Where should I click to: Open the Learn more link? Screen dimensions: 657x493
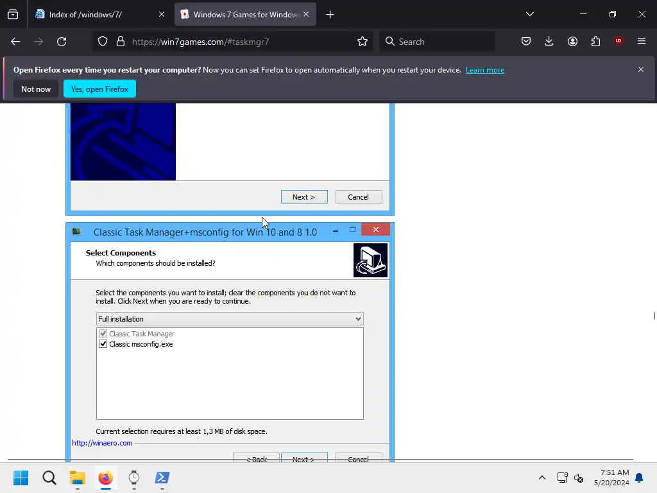tap(485, 70)
